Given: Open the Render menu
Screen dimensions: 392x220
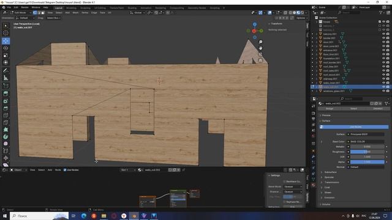Looking at the screenshot, I should click(x=24, y=7).
